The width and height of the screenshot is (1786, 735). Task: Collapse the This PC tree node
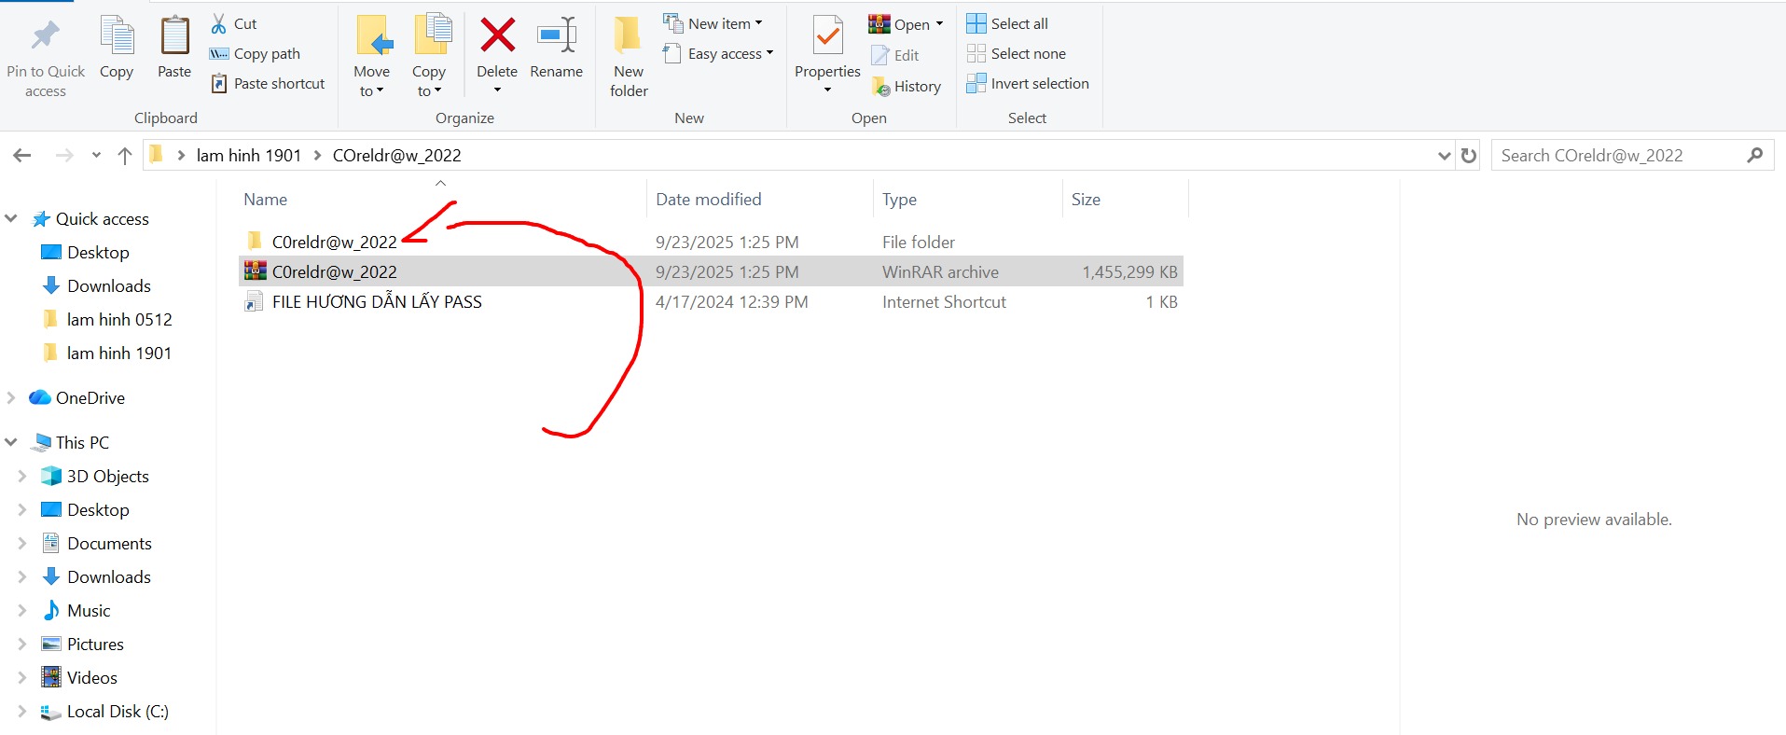tap(11, 442)
